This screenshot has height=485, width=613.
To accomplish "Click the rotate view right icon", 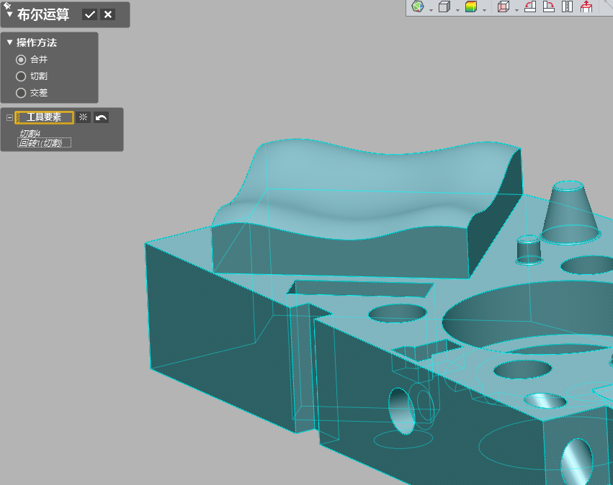I will click(x=548, y=7).
